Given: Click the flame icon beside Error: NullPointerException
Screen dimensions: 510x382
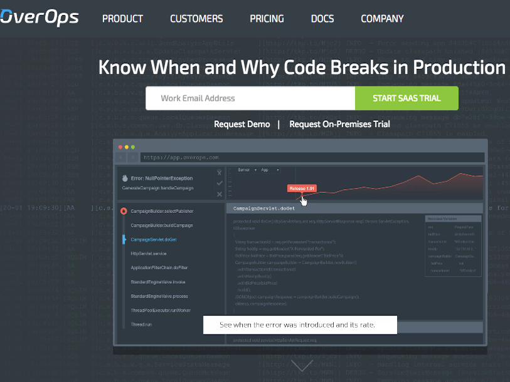Looking at the screenshot, I should click(125, 177).
